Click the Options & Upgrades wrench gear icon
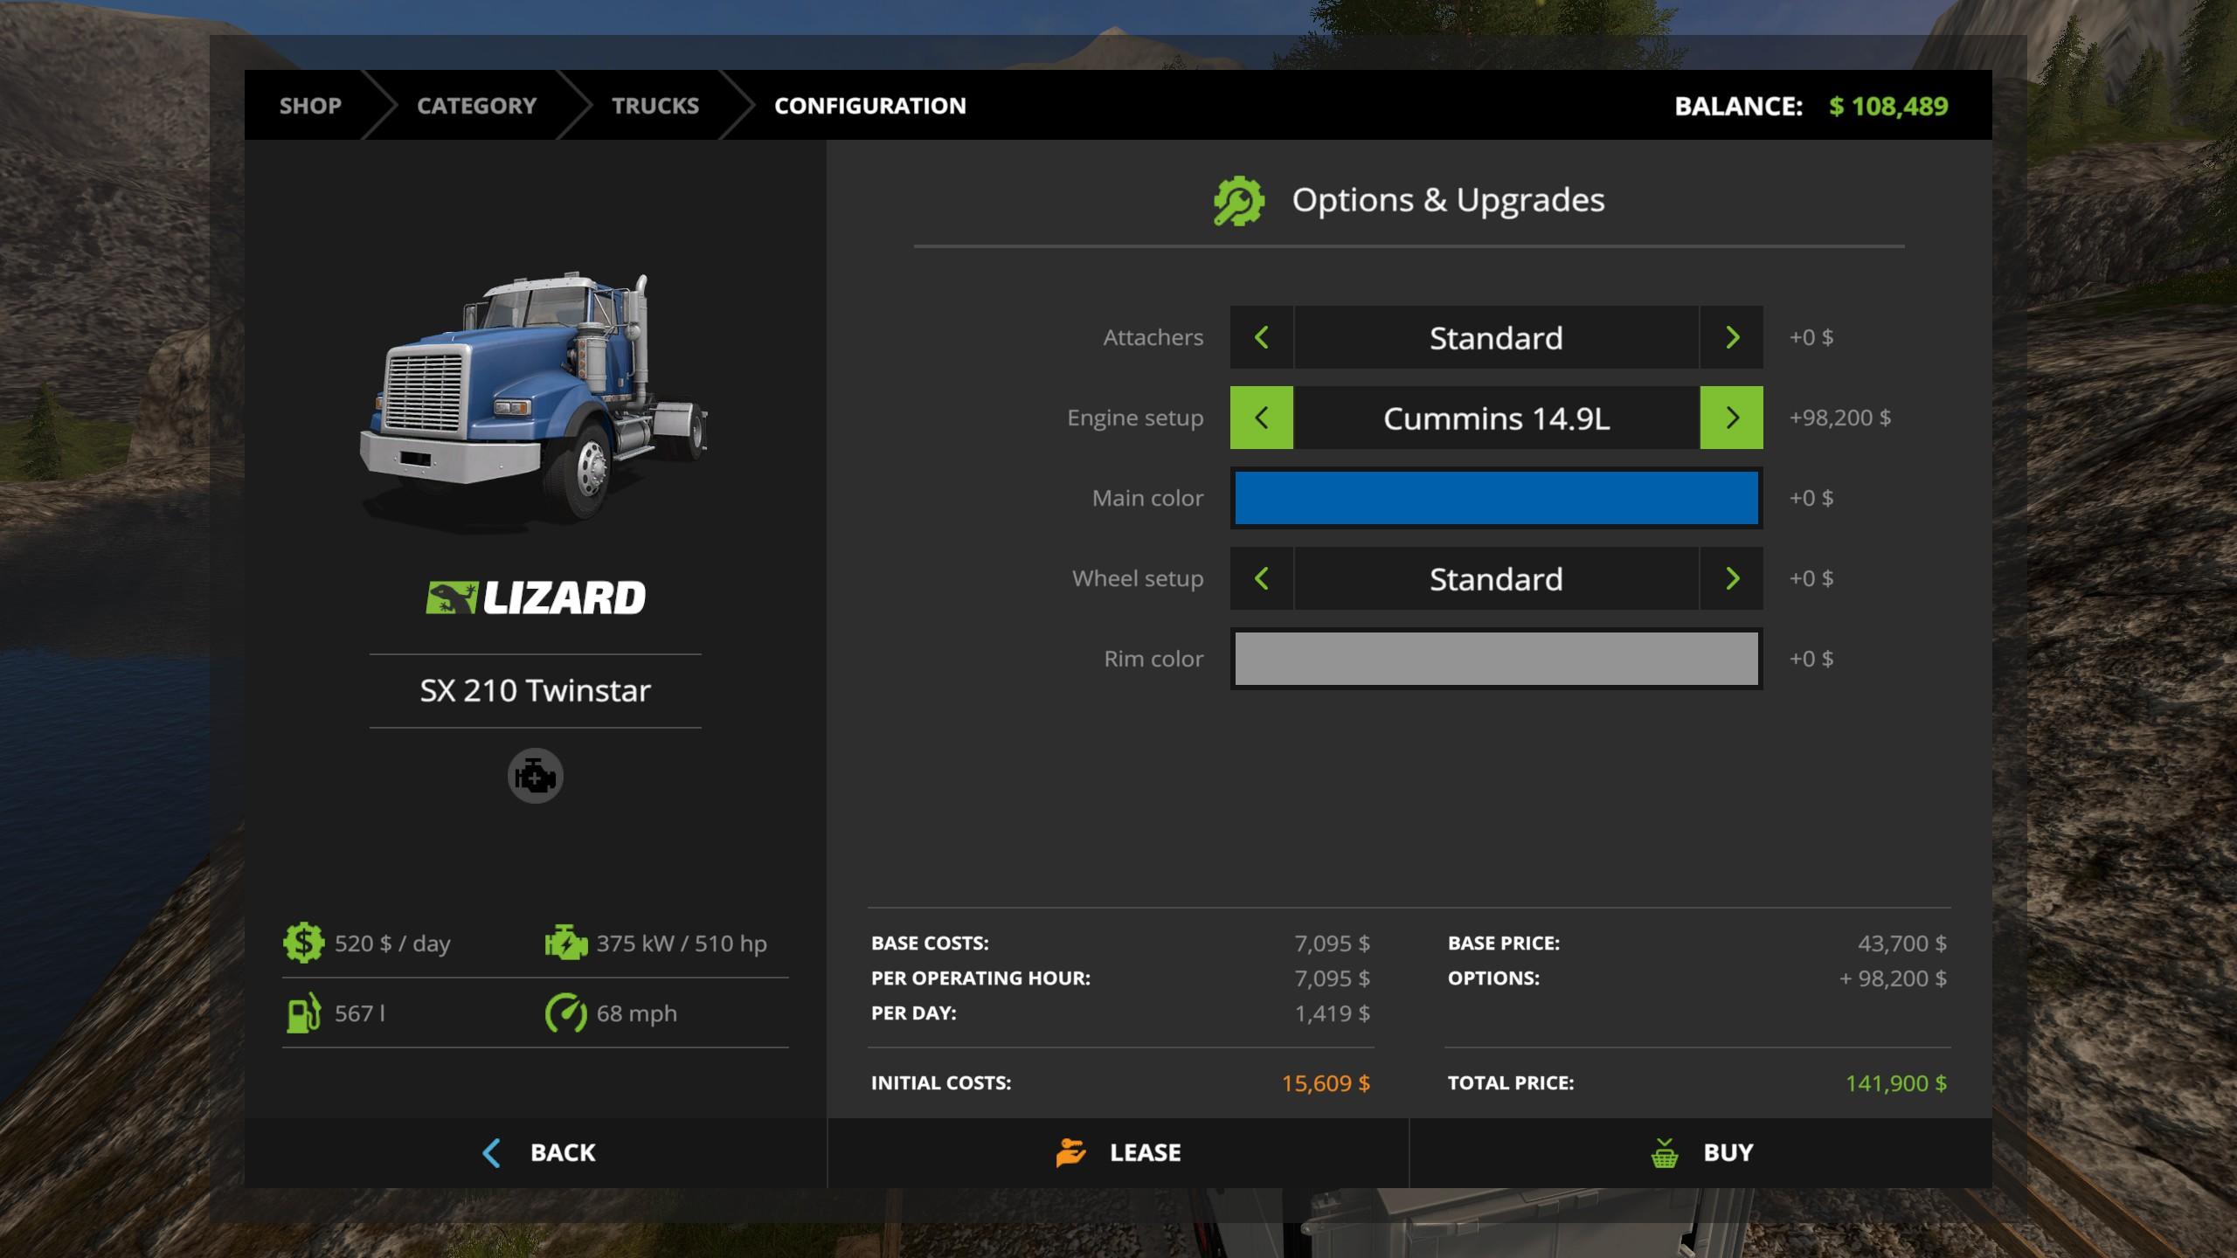 pyautogui.click(x=1238, y=201)
